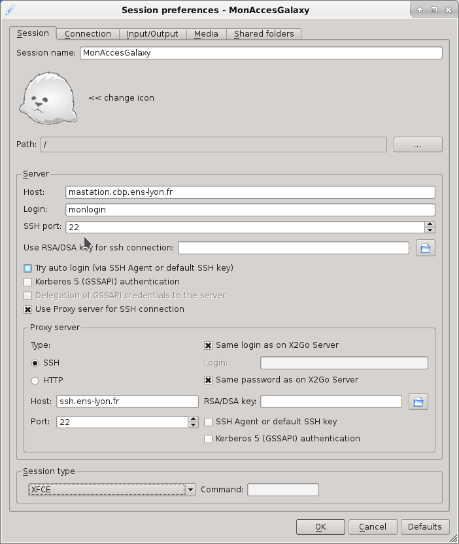Image resolution: width=459 pixels, height=544 pixels.
Task: Browse for proxy RSA/DSA key file
Action: [418, 401]
